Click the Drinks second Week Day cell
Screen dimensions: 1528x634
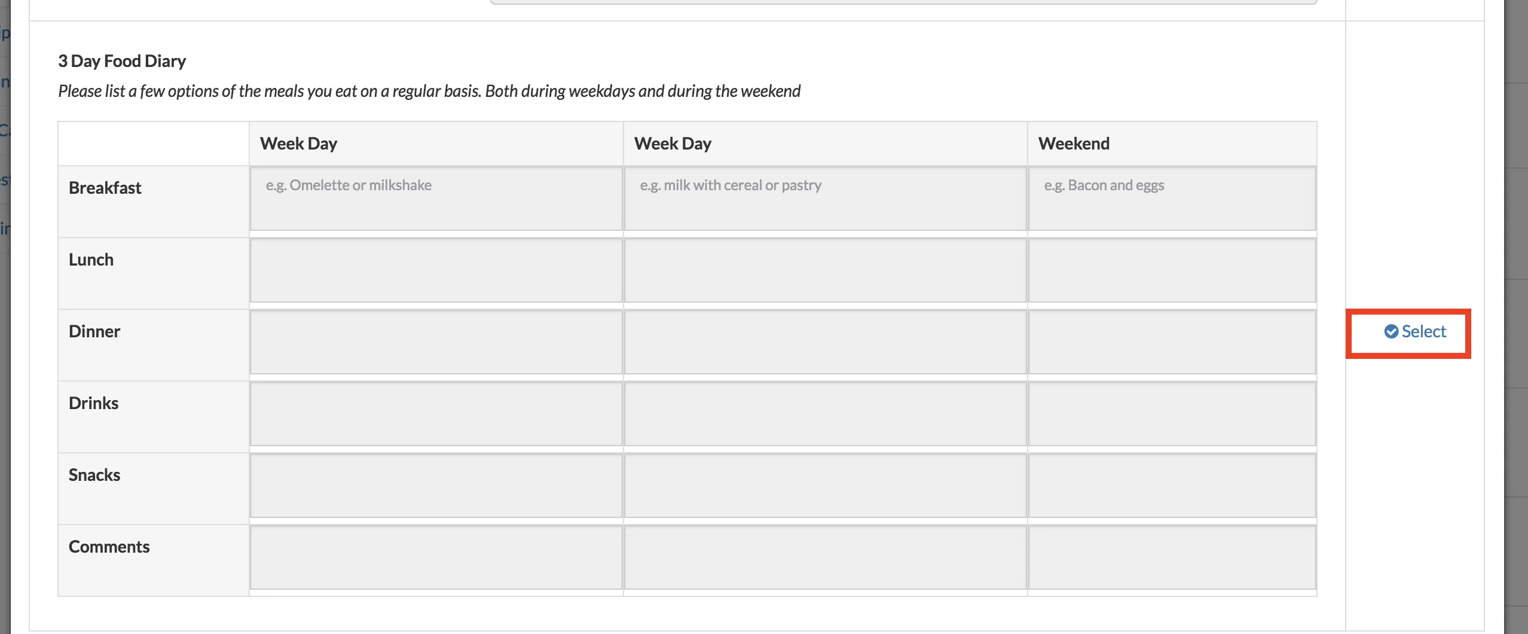pyautogui.click(x=825, y=414)
